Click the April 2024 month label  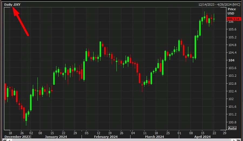202,137
